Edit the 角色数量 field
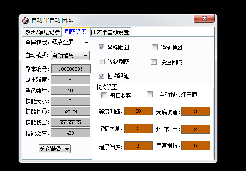The width and height of the screenshot is (246, 171). pos(70,90)
